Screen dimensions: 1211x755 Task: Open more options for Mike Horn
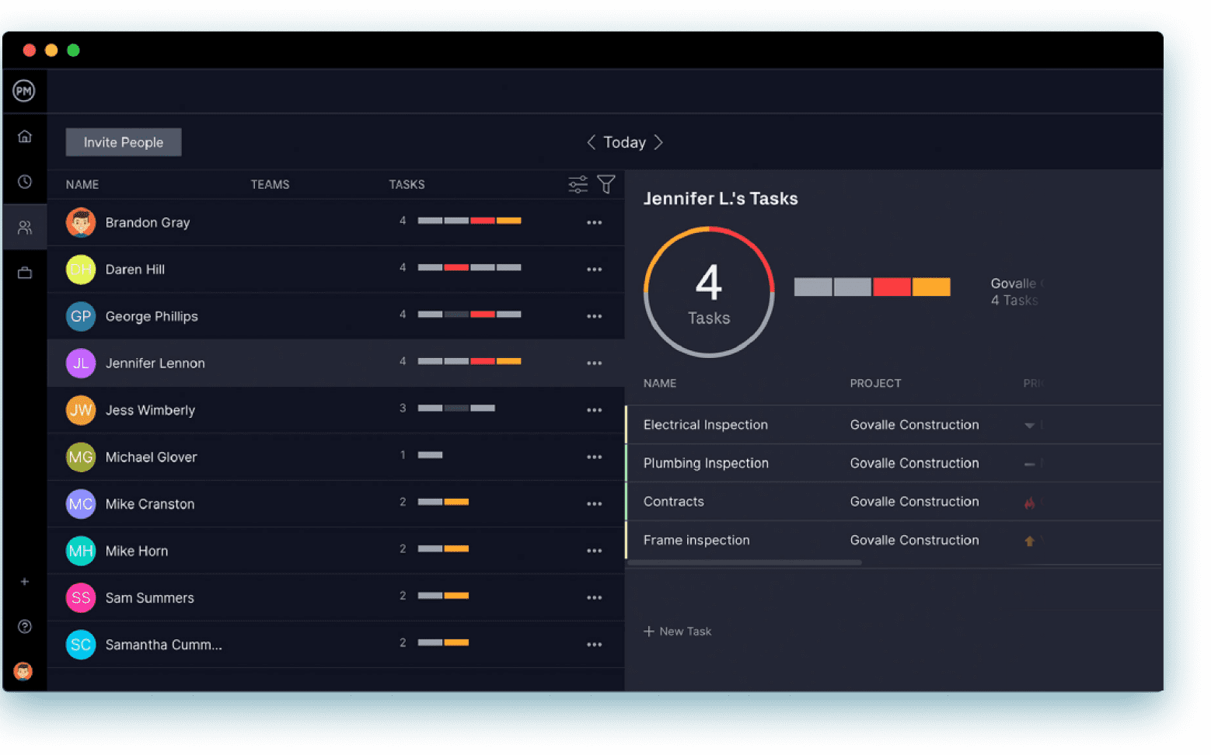click(595, 551)
